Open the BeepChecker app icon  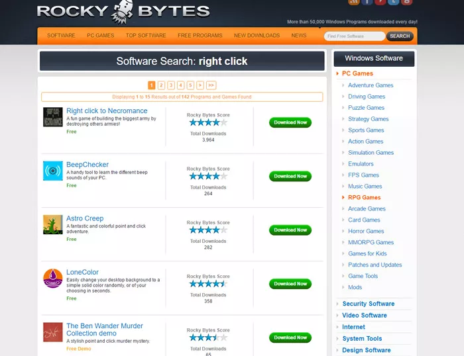tap(52, 171)
